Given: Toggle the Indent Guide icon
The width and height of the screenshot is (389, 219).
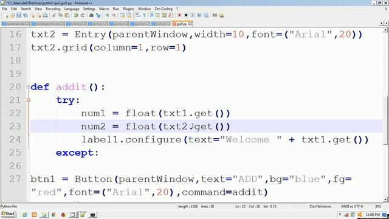Looking at the screenshot, I should [151, 15].
